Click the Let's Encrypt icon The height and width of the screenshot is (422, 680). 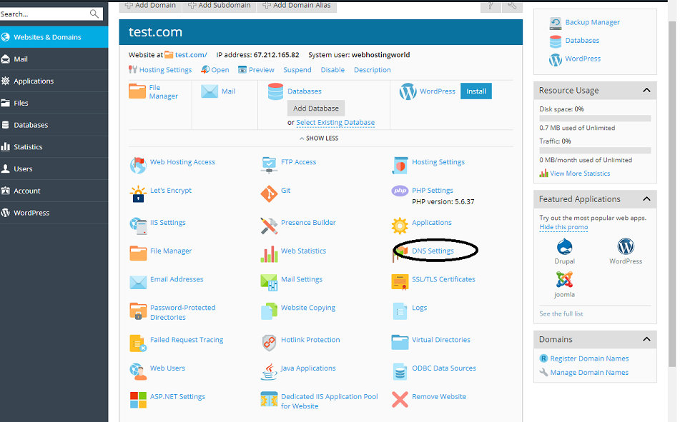138,194
